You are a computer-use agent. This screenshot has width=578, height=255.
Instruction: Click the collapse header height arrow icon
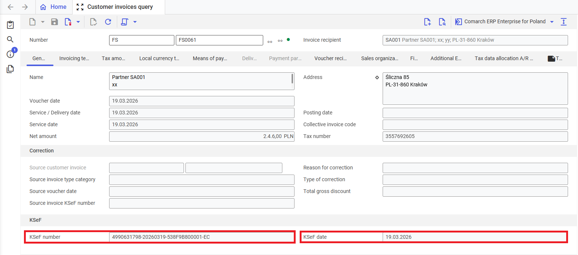[564, 22]
